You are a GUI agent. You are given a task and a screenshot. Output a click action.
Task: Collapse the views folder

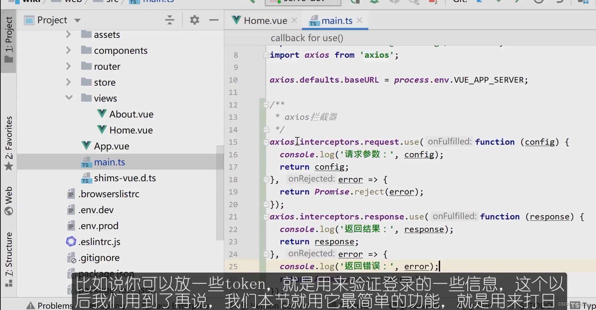click(69, 98)
